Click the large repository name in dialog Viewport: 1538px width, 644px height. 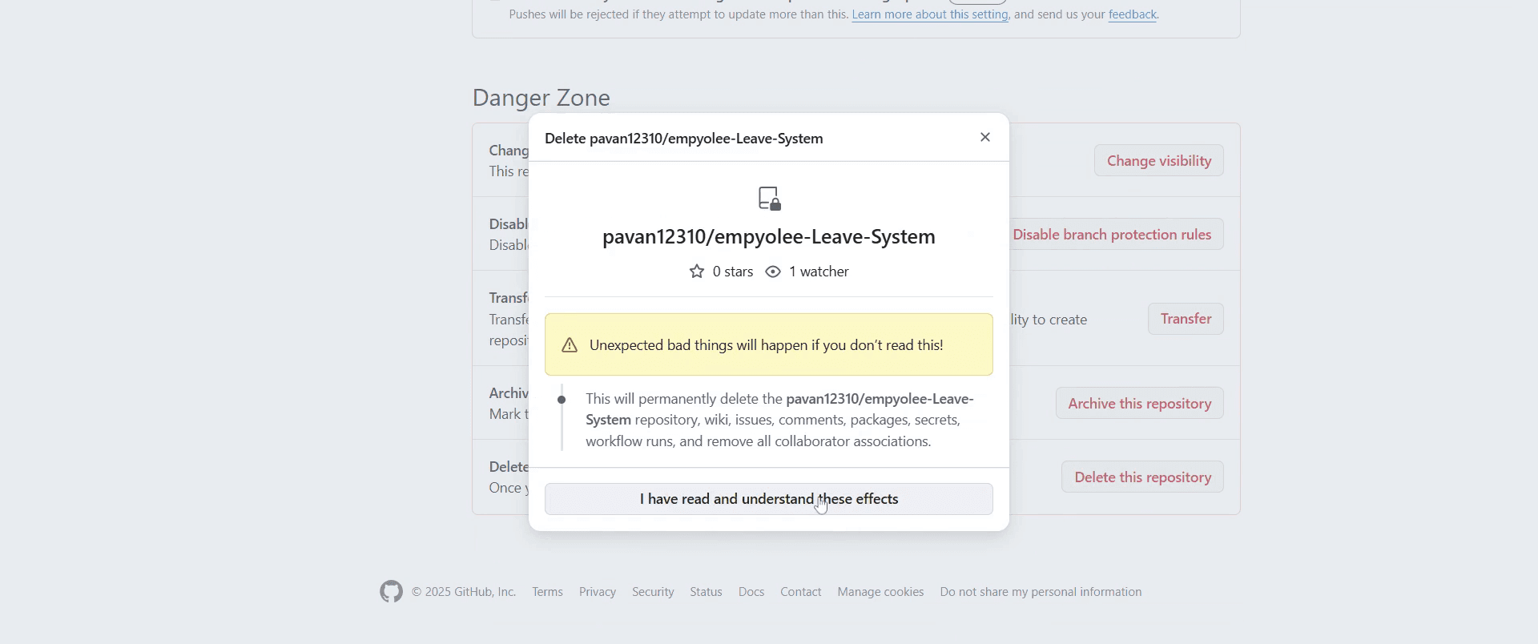pos(769,236)
